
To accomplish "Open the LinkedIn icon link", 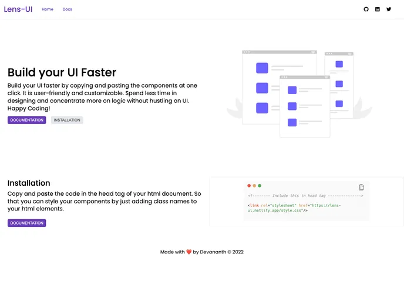I will point(377,9).
